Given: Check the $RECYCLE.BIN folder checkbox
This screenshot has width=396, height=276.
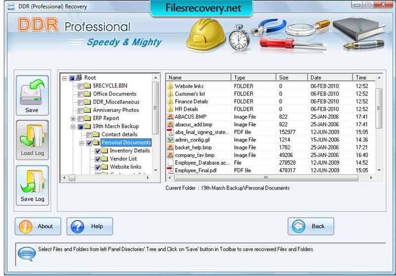Looking at the screenshot, I should [81, 87].
